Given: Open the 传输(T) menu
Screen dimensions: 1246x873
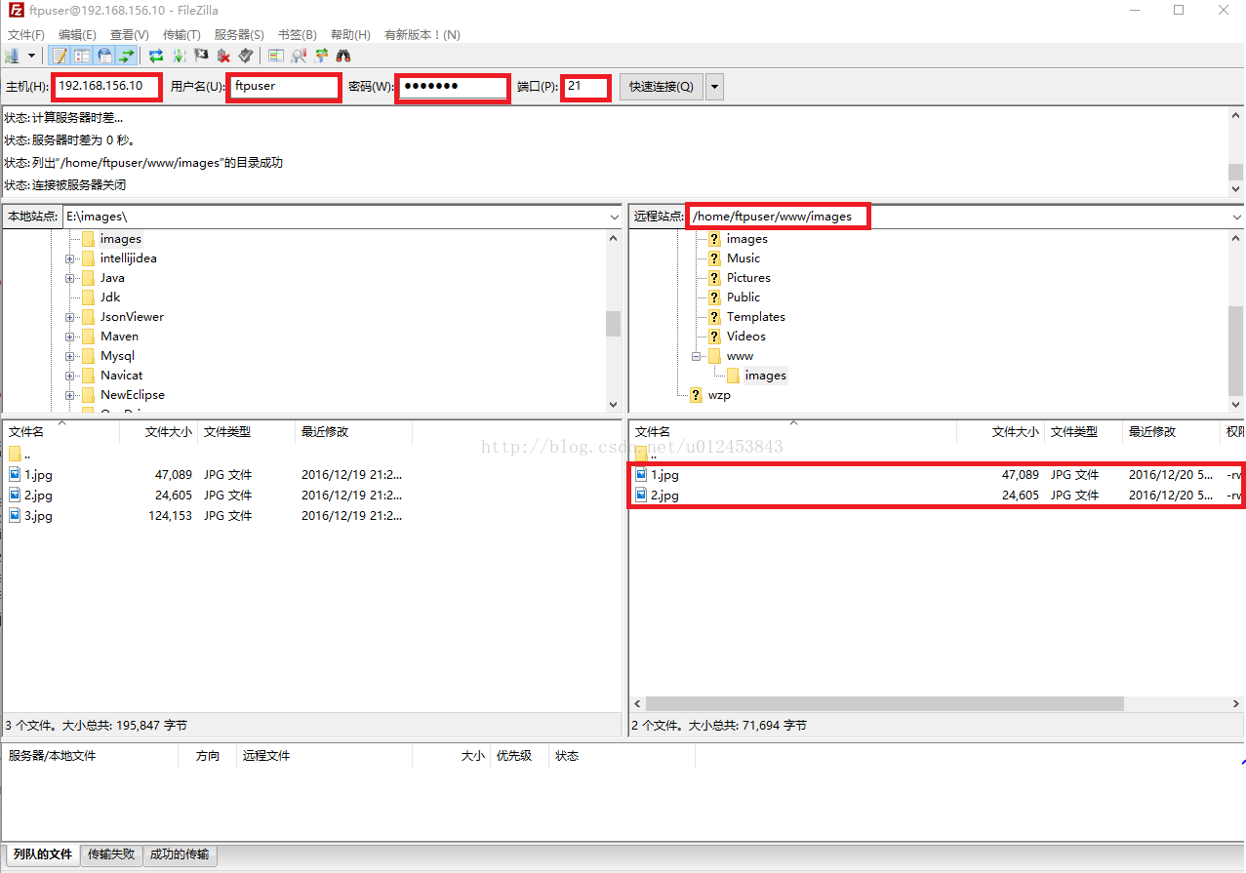Looking at the screenshot, I should pos(181,34).
